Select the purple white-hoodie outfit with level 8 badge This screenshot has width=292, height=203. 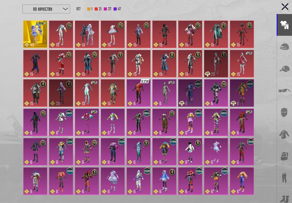pyautogui.click(x=190, y=152)
